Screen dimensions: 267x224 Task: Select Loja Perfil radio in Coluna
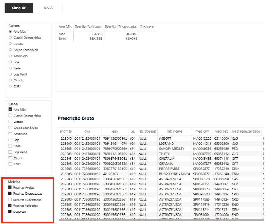[10, 74]
